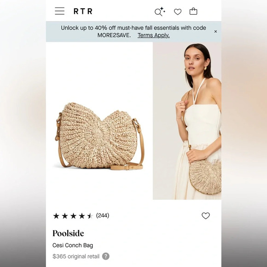Open the hamburger navigation menu
Image resolution: width=267 pixels, height=267 pixels.
59,11
